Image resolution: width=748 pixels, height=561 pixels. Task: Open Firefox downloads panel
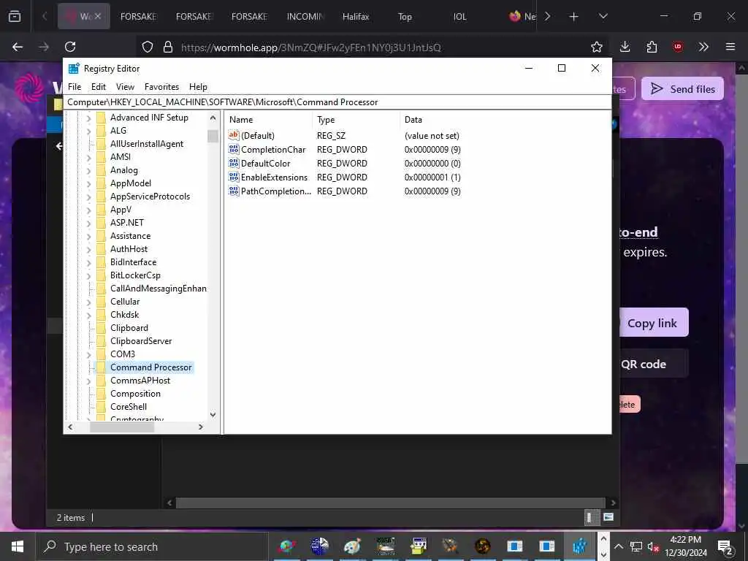(x=625, y=47)
